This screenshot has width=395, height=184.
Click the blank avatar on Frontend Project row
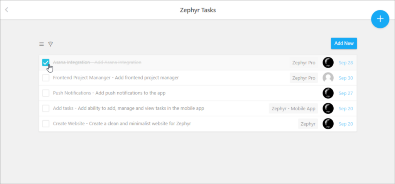pyautogui.click(x=328, y=78)
